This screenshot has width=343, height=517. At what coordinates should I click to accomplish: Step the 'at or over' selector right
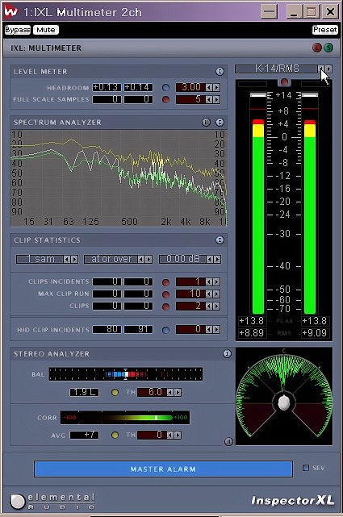[x=148, y=259]
